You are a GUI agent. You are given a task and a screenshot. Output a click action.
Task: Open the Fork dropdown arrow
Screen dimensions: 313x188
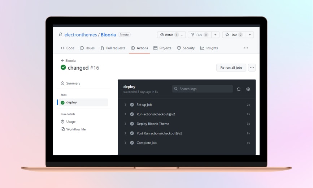click(x=215, y=35)
